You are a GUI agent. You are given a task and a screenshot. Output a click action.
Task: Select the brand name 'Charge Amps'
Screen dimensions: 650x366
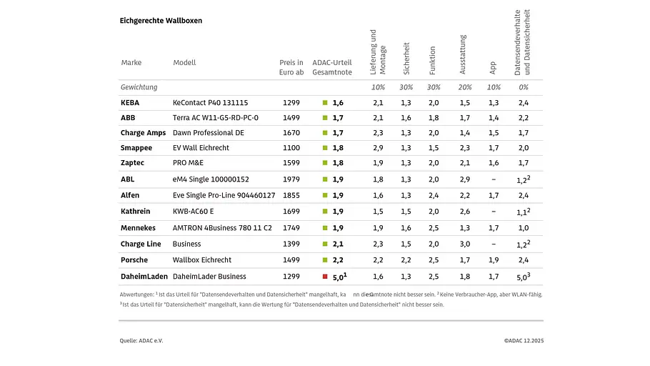143,133
